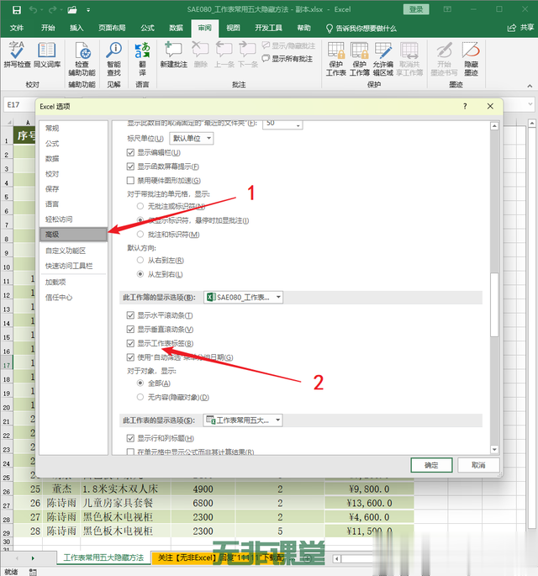Image resolution: width=538 pixels, height=576 pixels.
Task: Click the Undo arrow icon
Action: (x=34, y=10)
